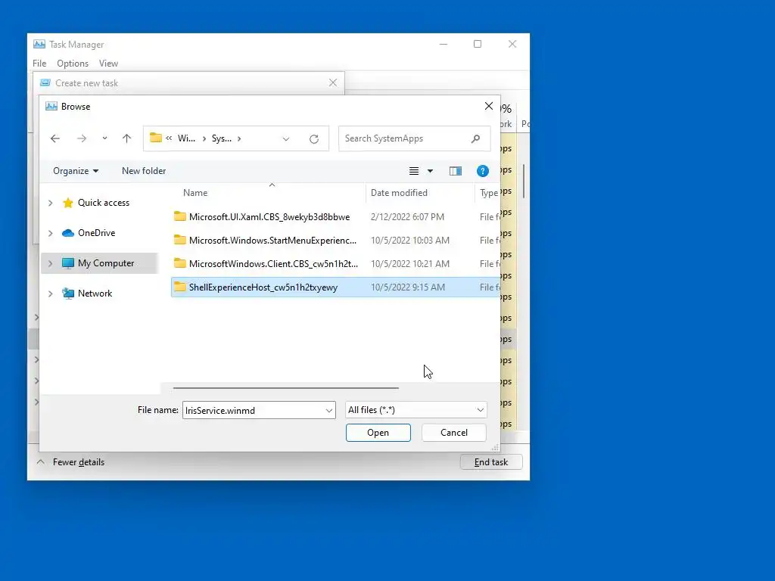
Task: Open the All files (*.*) type dropdown
Action: (x=416, y=410)
